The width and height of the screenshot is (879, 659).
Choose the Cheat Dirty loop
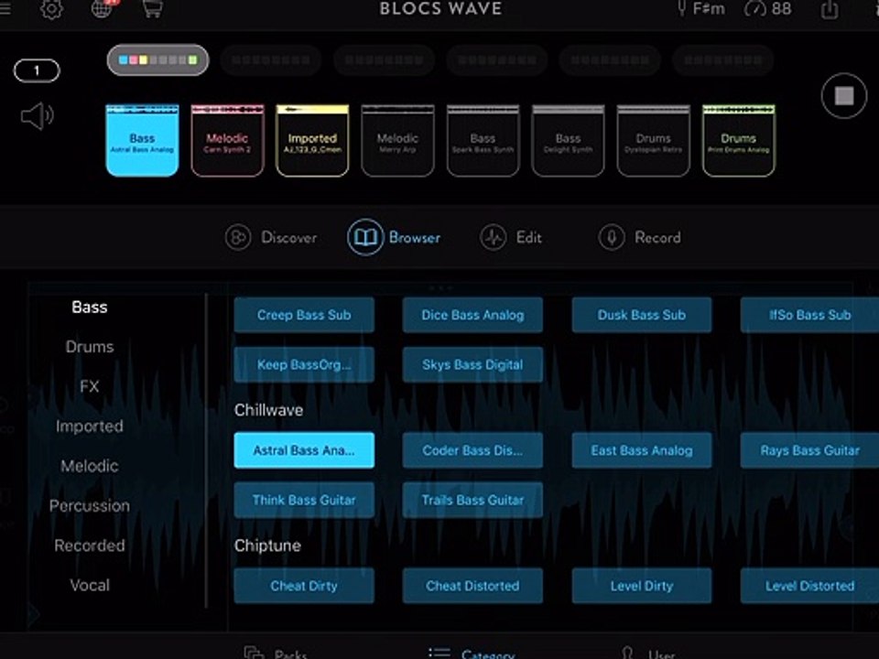click(304, 586)
